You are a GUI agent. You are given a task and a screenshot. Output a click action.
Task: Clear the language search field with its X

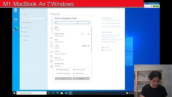(88, 23)
